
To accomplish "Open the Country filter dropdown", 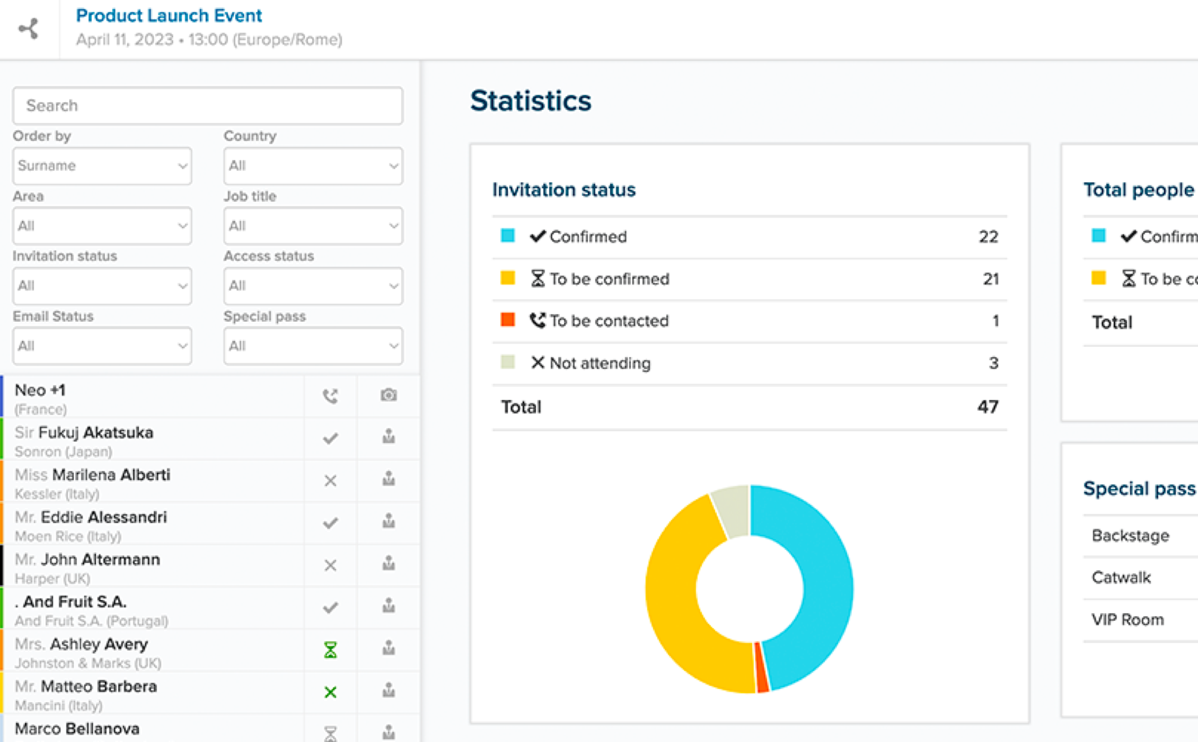I will point(313,166).
